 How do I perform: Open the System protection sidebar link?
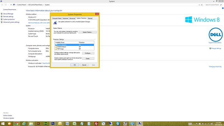[x=9, y=19]
